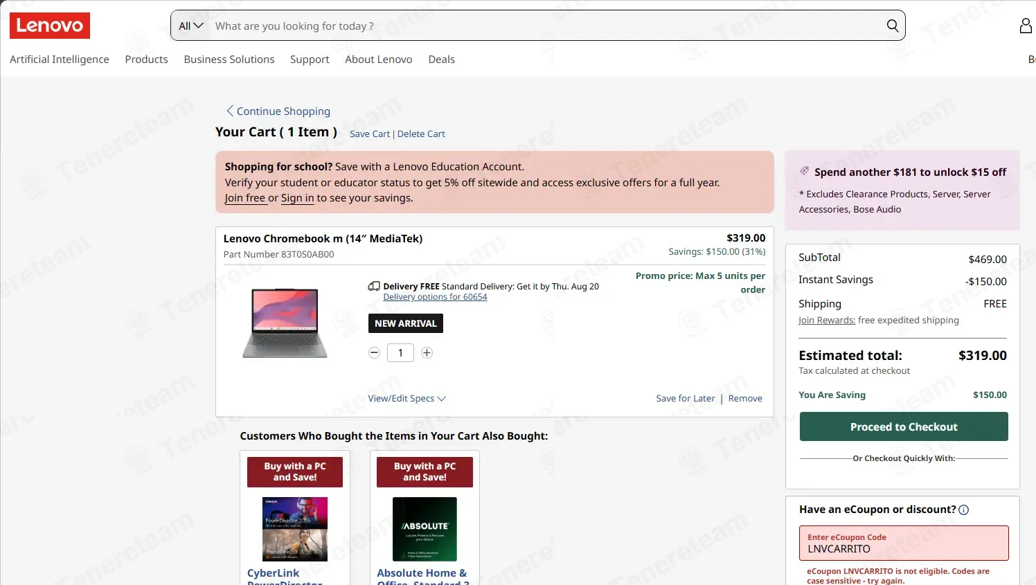The image size is (1036, 585).
Task: Click Sign in link
Action: click(x=298, y=198)
